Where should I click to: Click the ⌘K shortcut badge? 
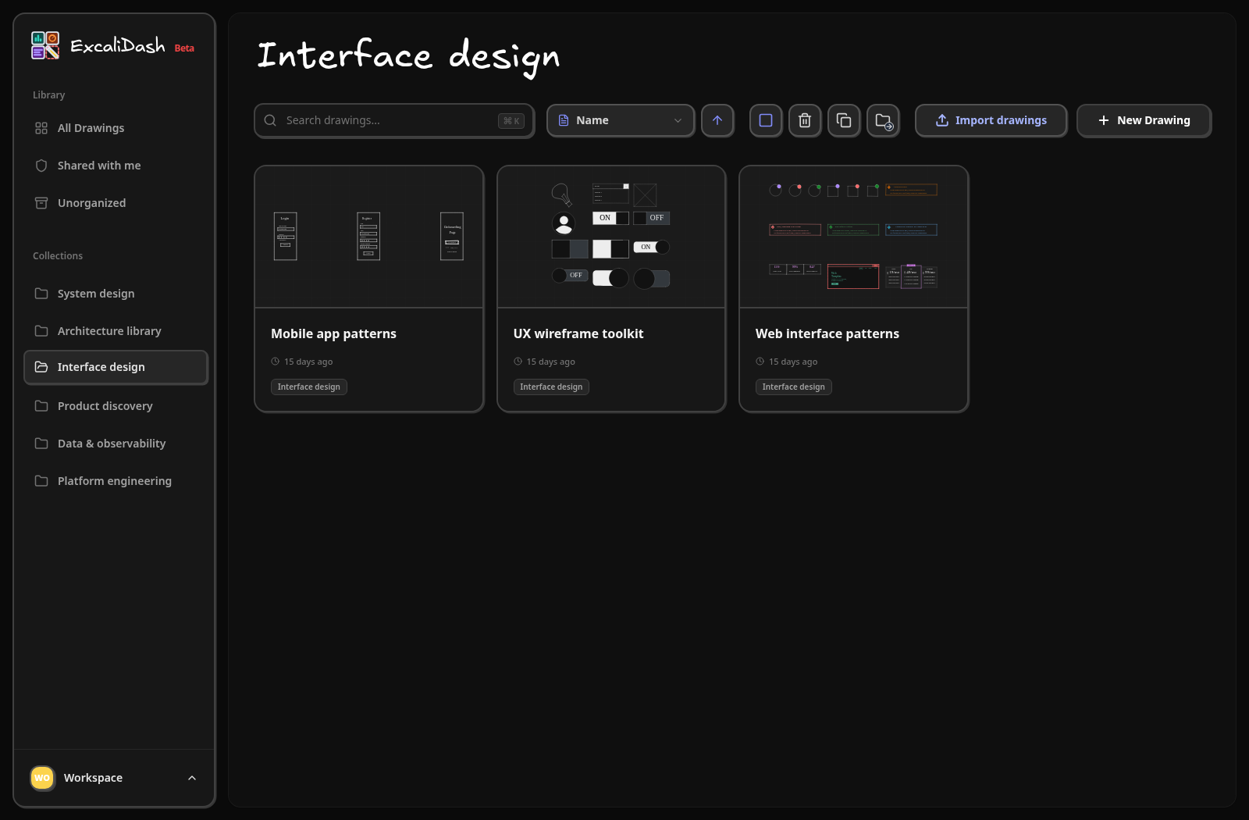[x=511, y=121]
